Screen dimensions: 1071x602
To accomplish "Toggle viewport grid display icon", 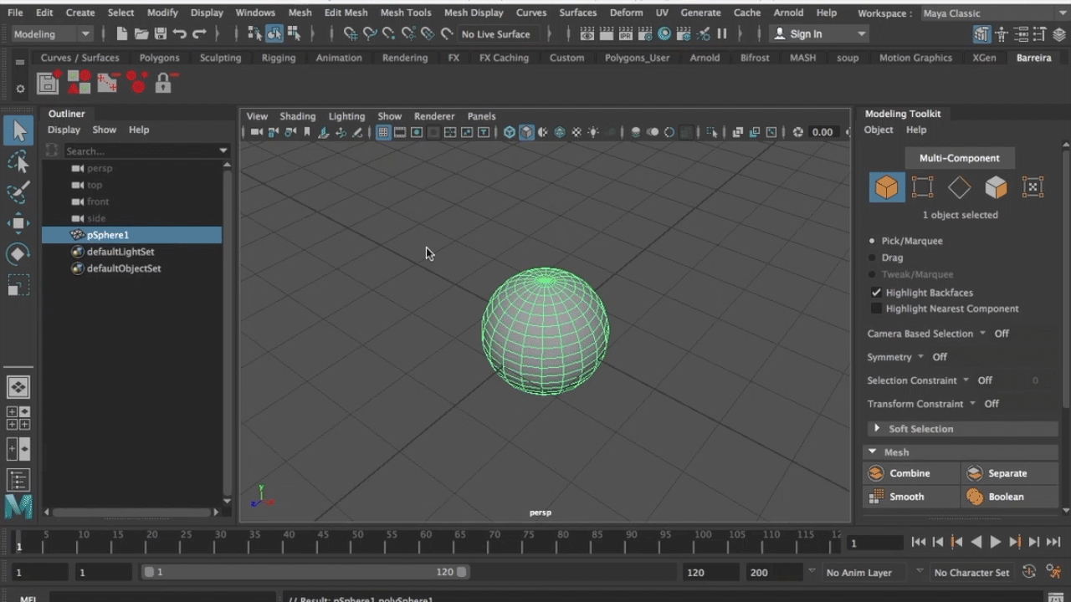I will point(383,132).
